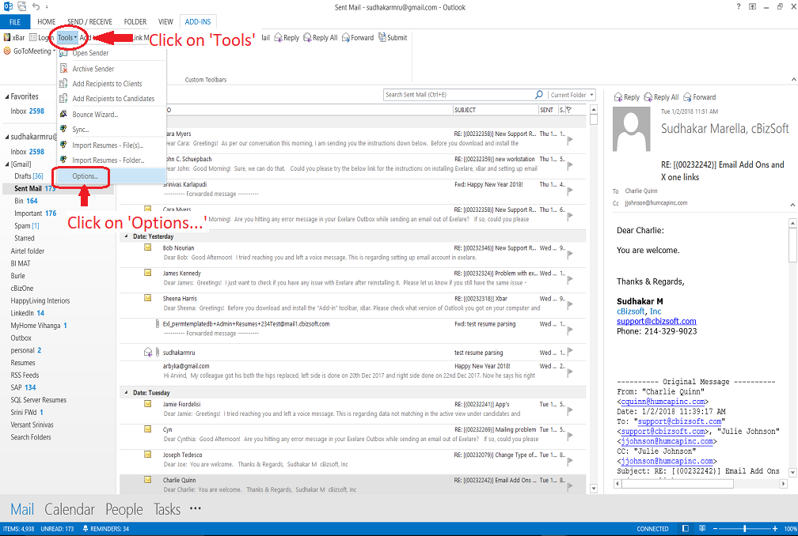Collapse the sudhakarmru account tree
798x536 pixels.
click(6, 138)
